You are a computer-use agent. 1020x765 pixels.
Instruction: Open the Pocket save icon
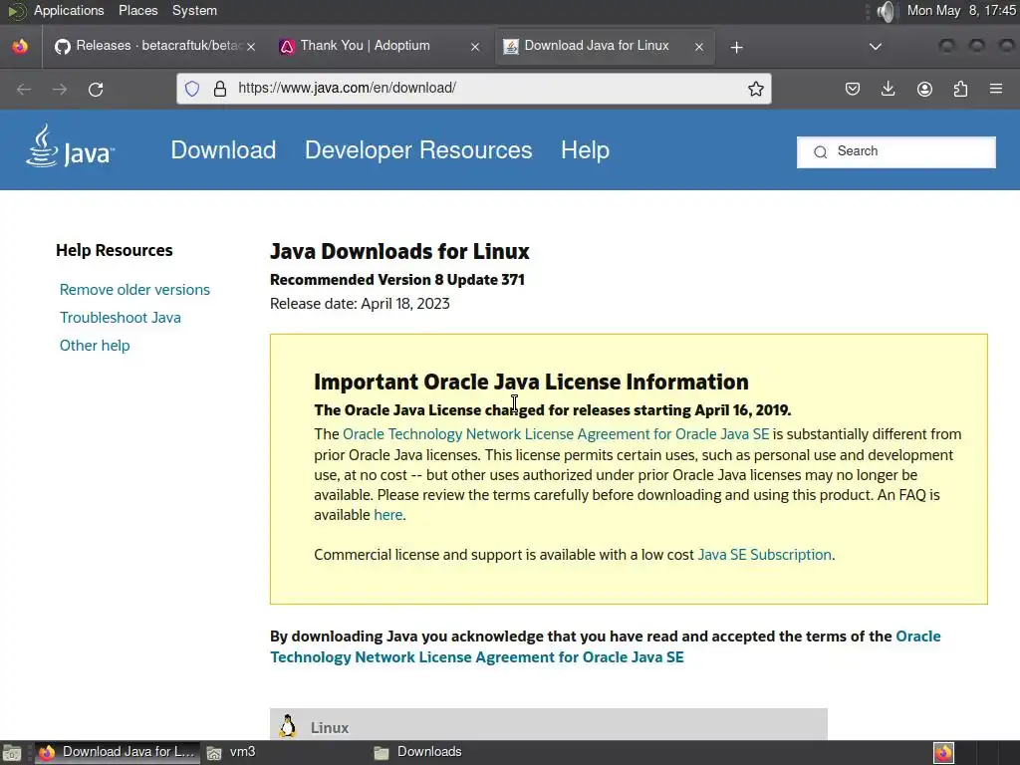[853, 89]
